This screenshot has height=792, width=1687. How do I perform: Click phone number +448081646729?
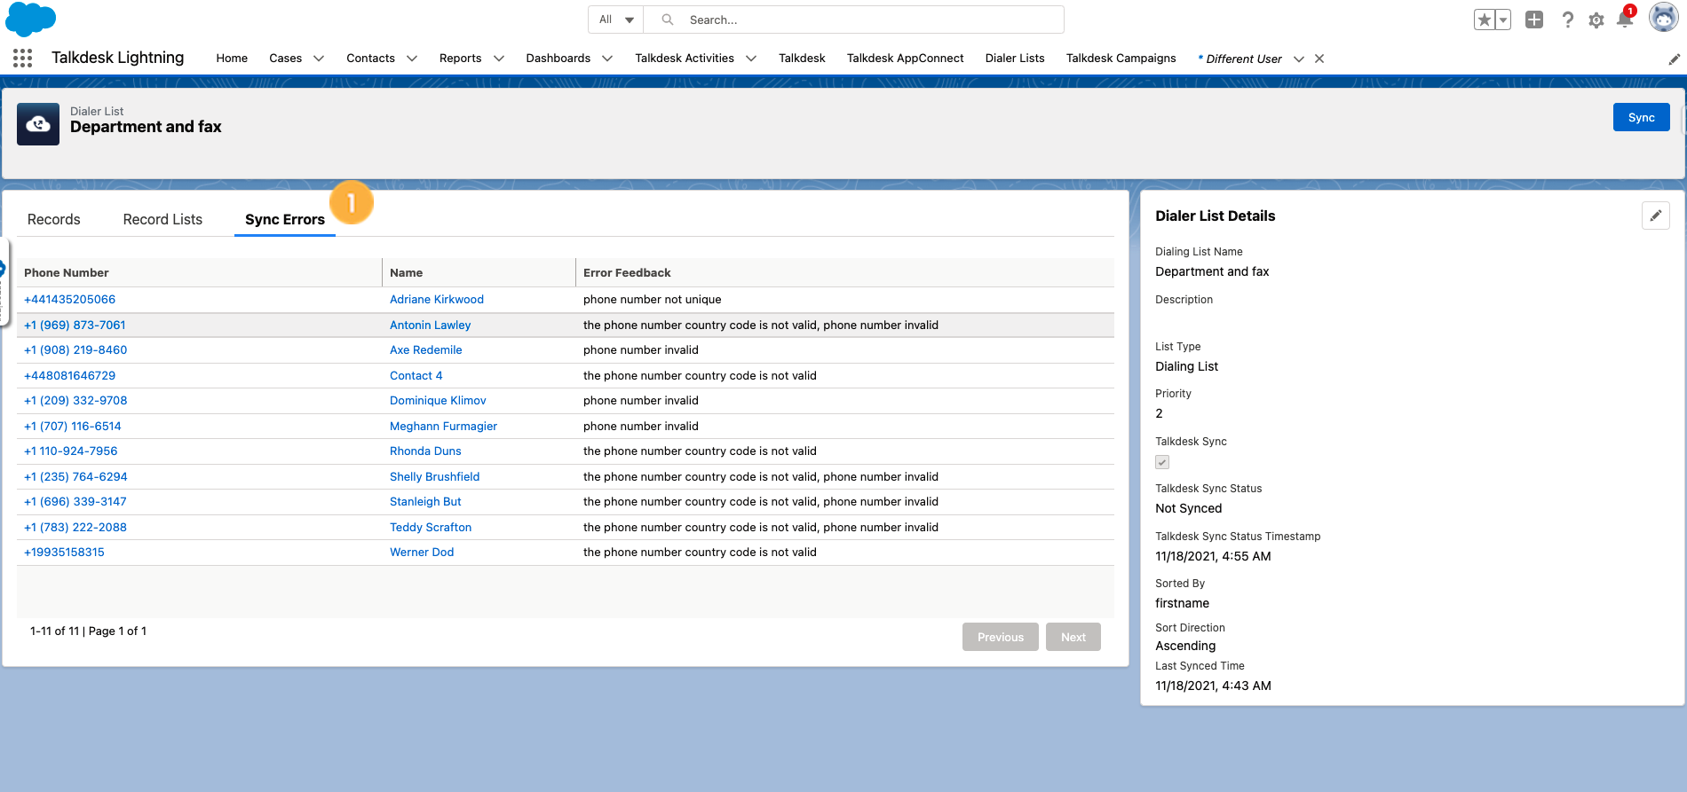coord(69,376)
